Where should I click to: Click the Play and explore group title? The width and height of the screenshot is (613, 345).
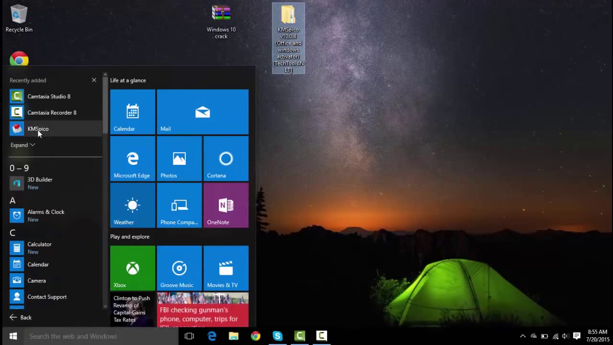(x=130, y=237)
